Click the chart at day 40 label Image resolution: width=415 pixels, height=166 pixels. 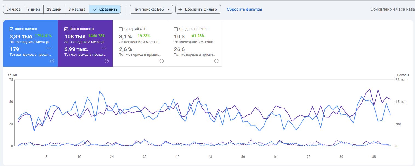click(x=178, y=157)
